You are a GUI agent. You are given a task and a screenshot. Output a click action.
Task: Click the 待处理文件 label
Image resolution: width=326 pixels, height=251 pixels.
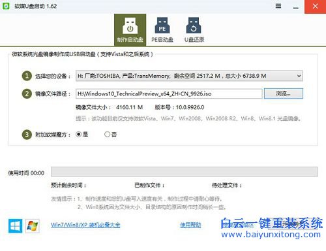click(227, 186)
